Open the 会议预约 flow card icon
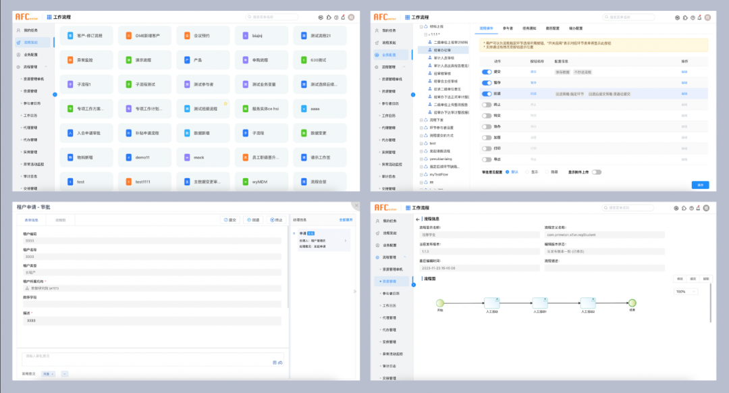Screen dimensions: 729x393 coord(187,36)
